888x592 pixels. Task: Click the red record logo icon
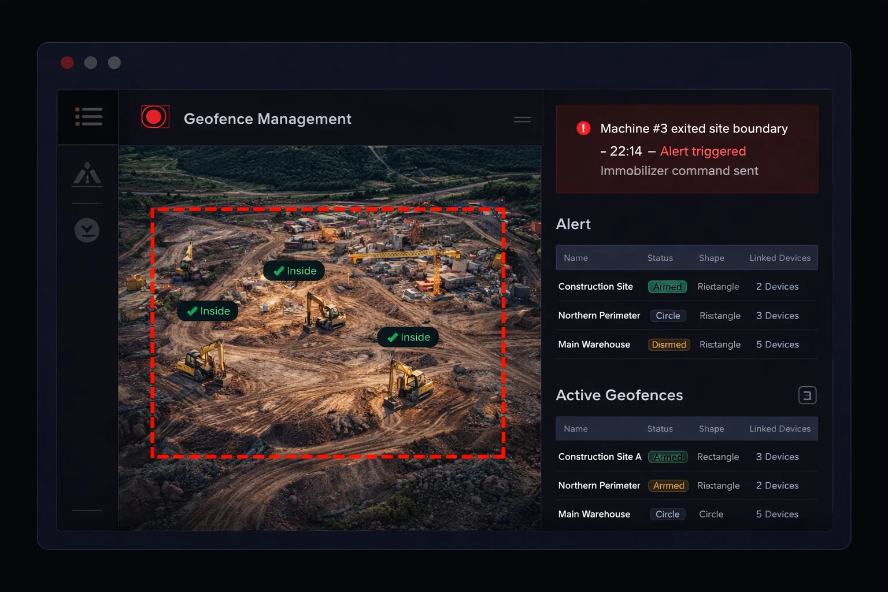coord(154,117)
